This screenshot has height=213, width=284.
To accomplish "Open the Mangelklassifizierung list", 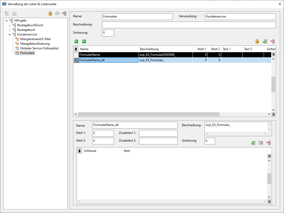I will pyautogui.click(x=35, y=44).
